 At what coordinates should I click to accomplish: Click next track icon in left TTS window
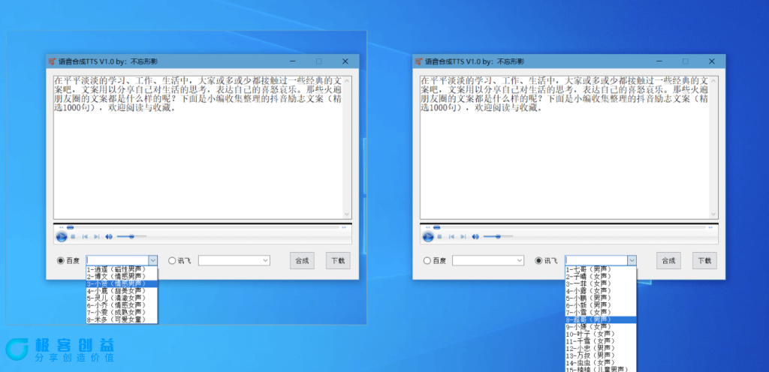(x=97, y=237)
